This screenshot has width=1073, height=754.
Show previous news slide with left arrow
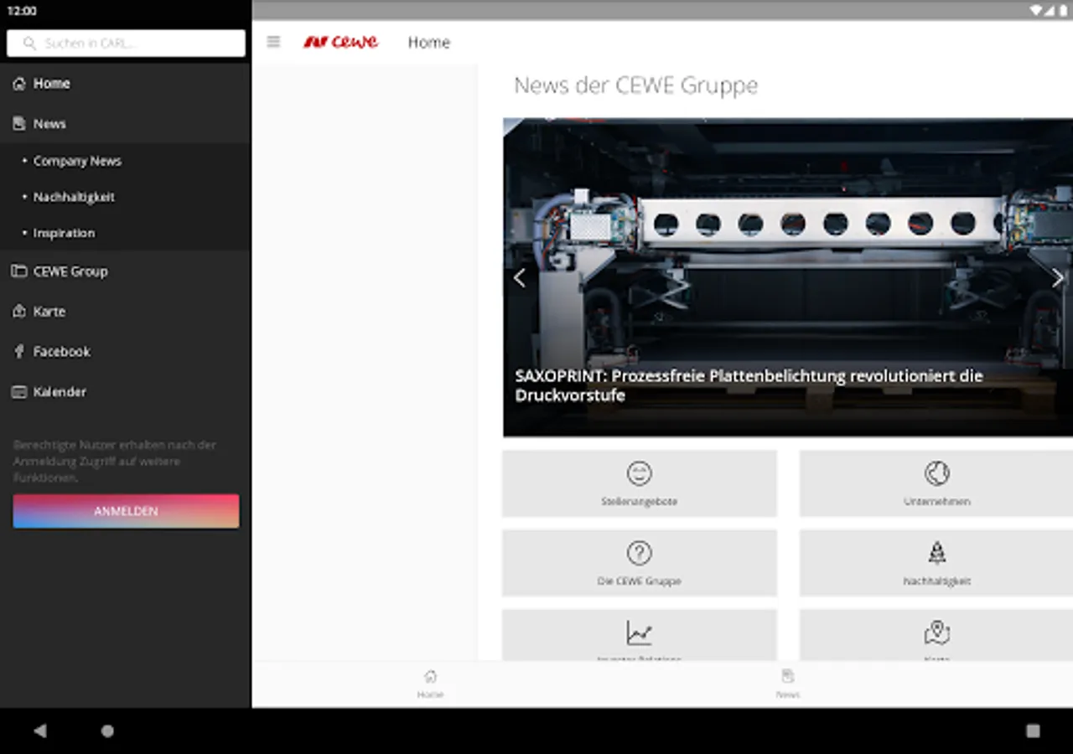520,278
